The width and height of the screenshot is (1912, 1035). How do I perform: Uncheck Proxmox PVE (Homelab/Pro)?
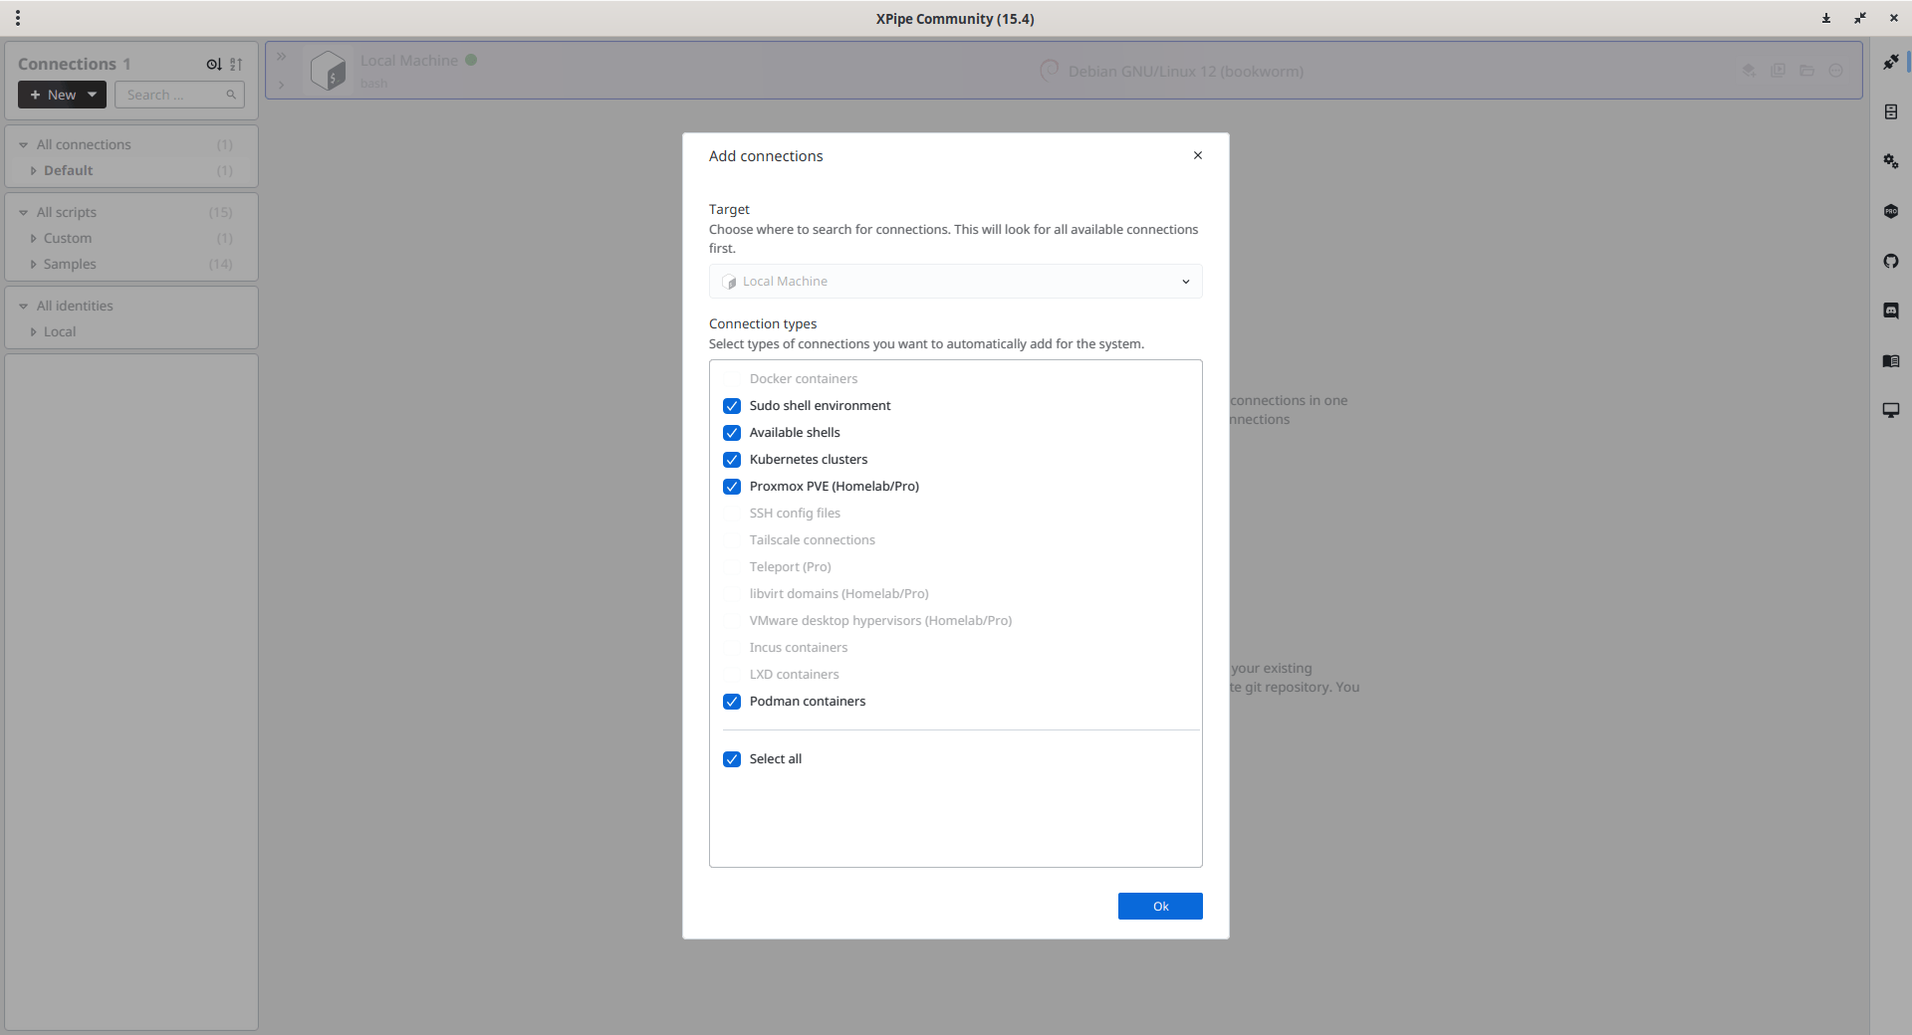coord(732,487)
